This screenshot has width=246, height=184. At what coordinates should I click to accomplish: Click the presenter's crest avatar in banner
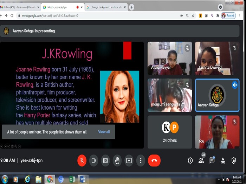[6, 31]
